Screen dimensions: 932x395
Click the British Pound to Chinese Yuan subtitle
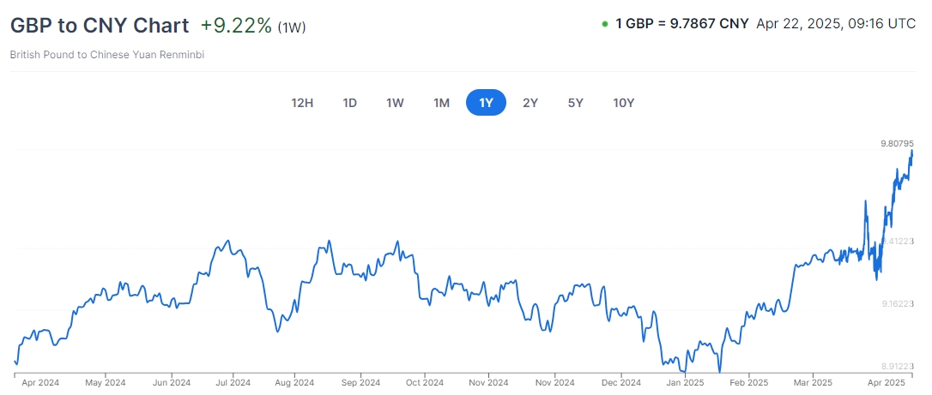tap(107, 55)
